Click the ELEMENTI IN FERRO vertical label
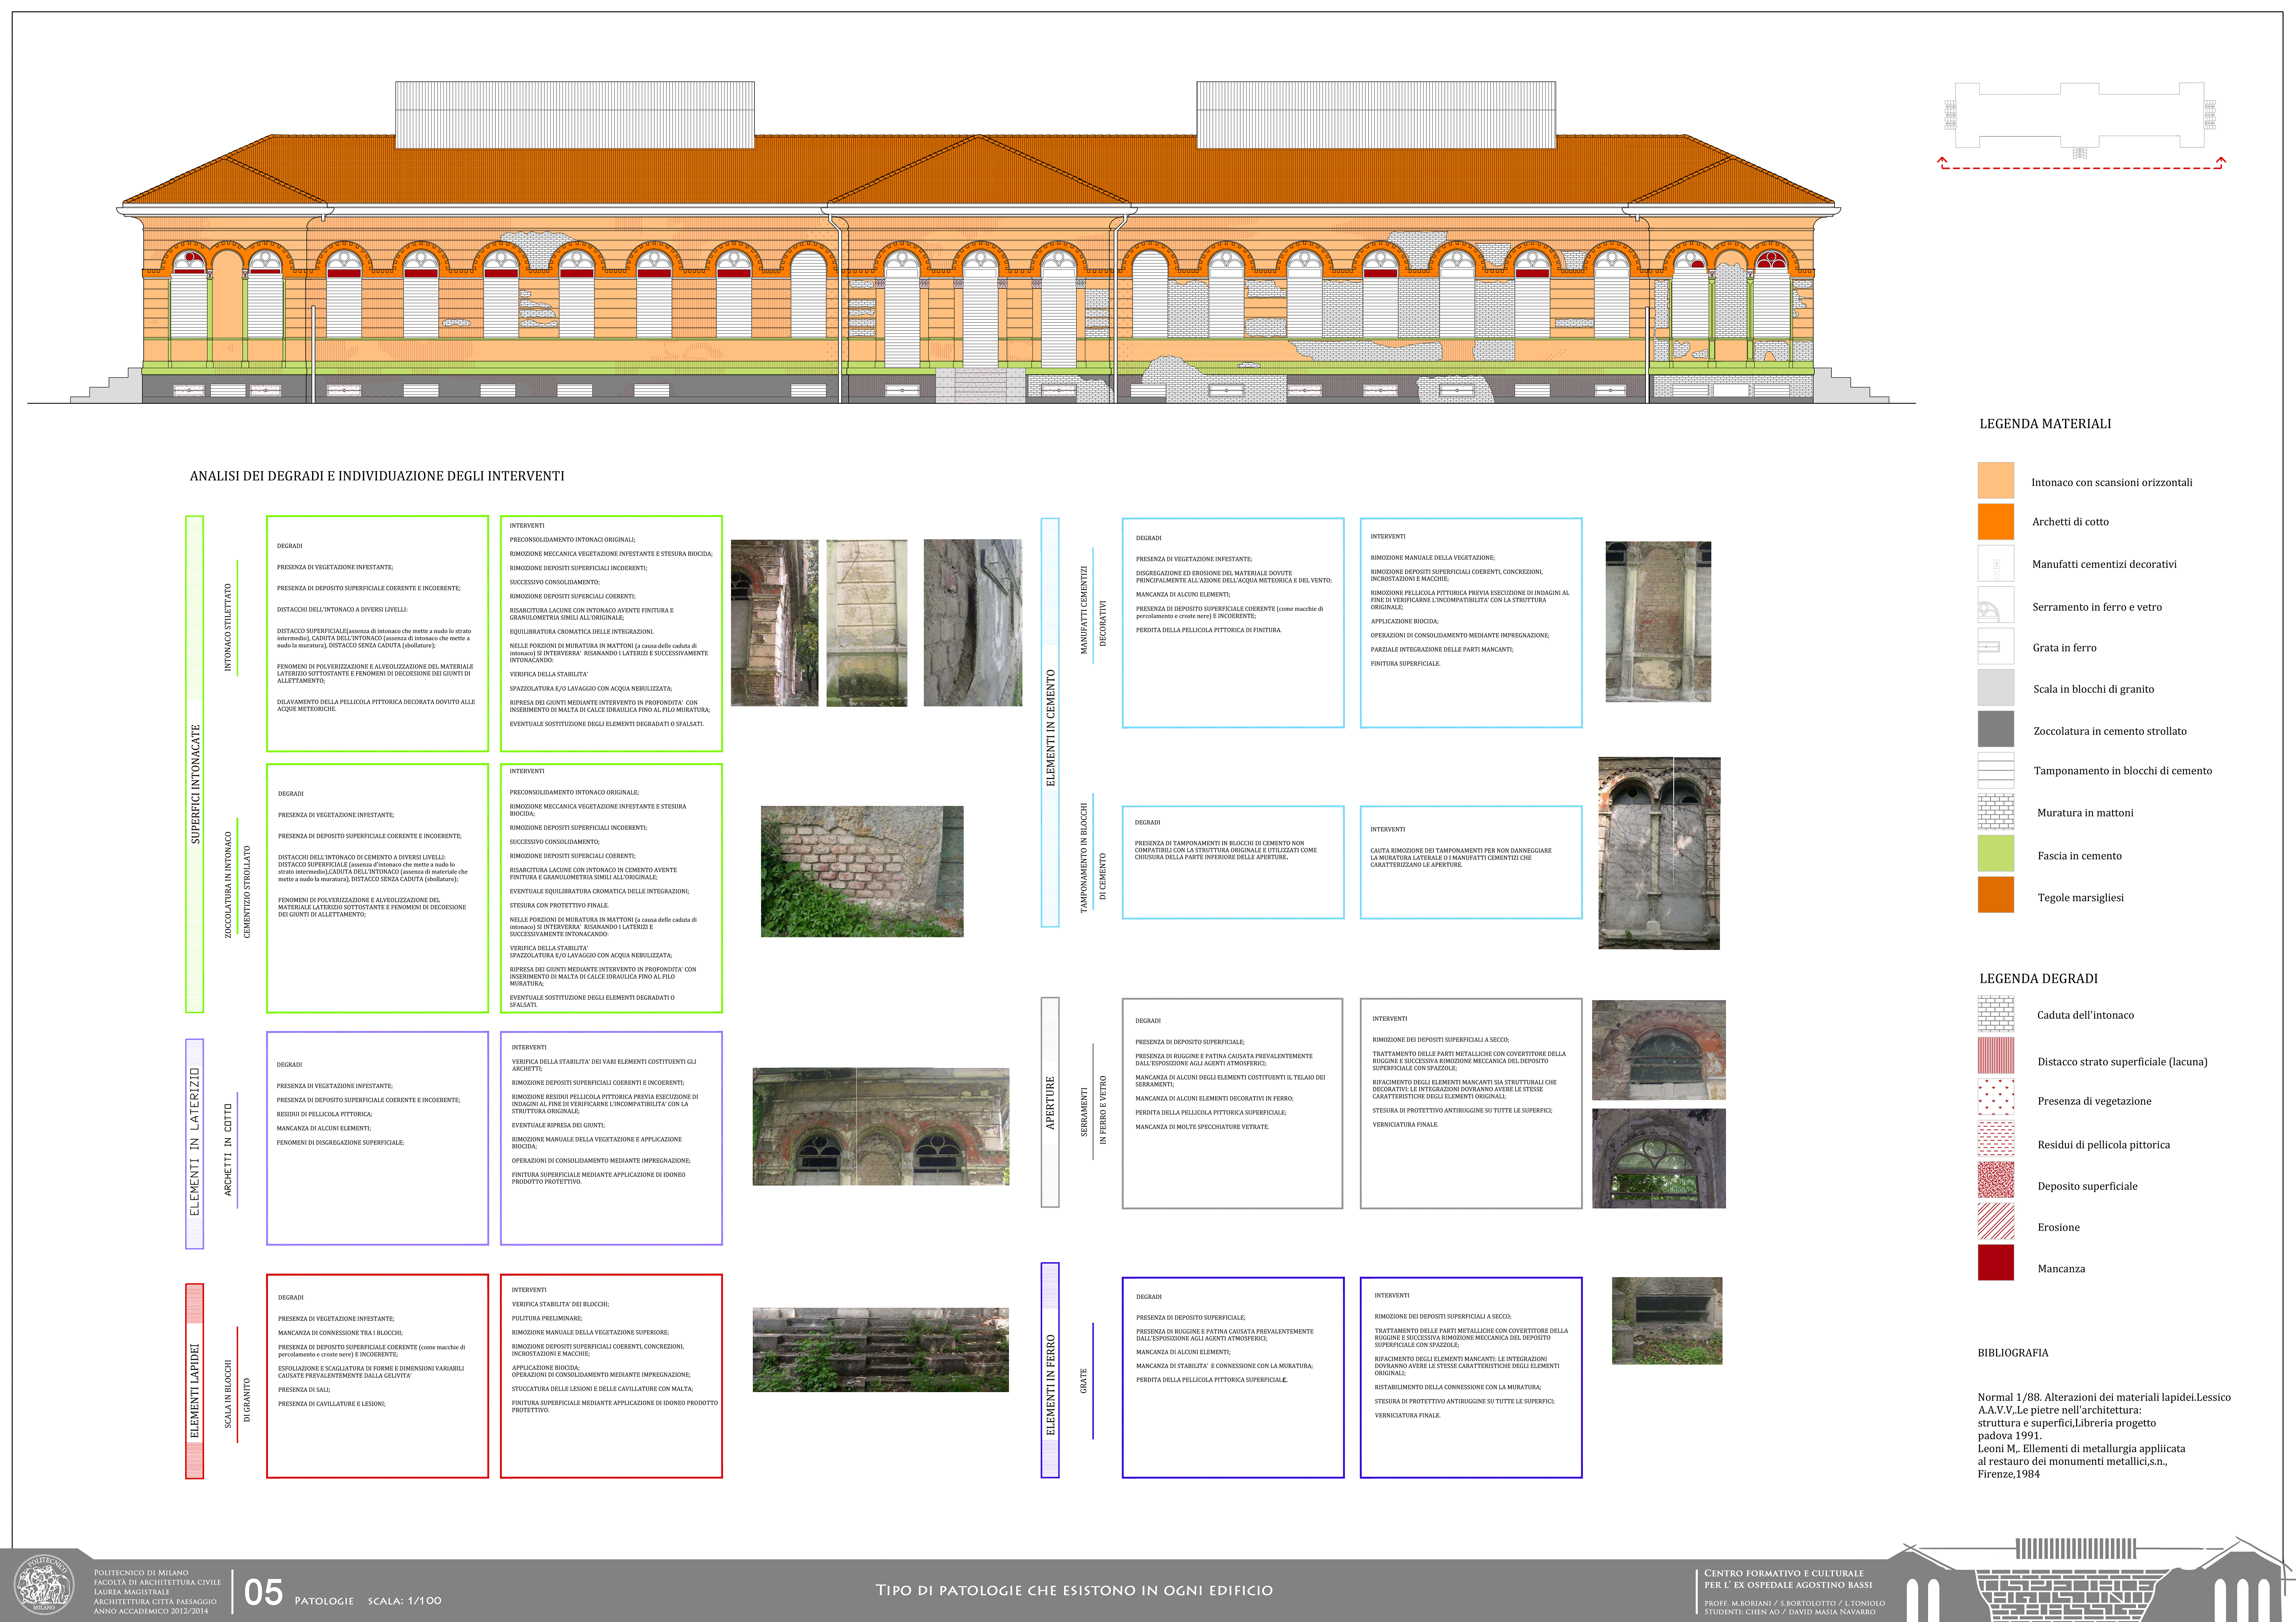Image resolution: width=2296 pixels, height=1622 pixels. pos(1050,1385)
